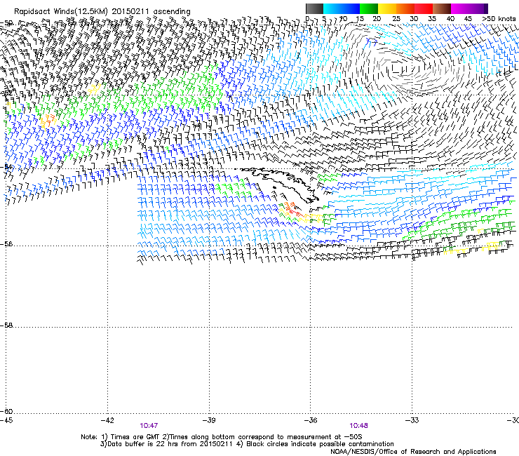Image resolution: width=519 pixels, height=456 pixels.
Task: Click the orange 25-30 knots legend swatch
Action: [405, 8]
